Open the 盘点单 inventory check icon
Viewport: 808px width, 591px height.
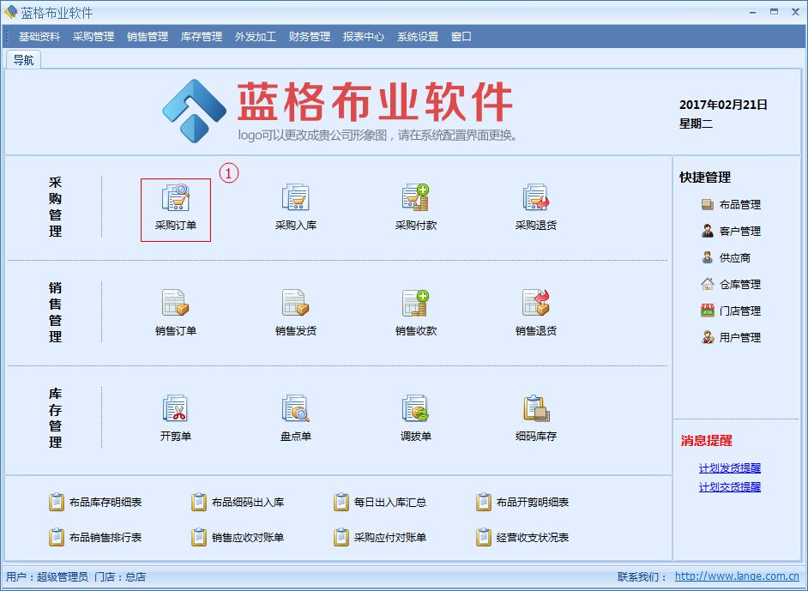tap(296, 409)
